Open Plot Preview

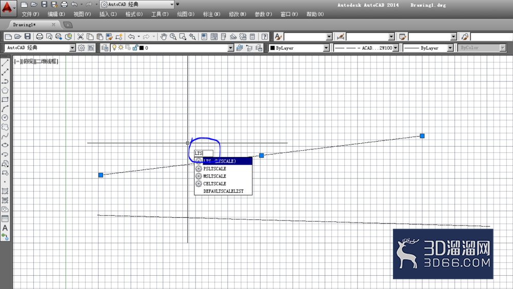click(49, 36)
